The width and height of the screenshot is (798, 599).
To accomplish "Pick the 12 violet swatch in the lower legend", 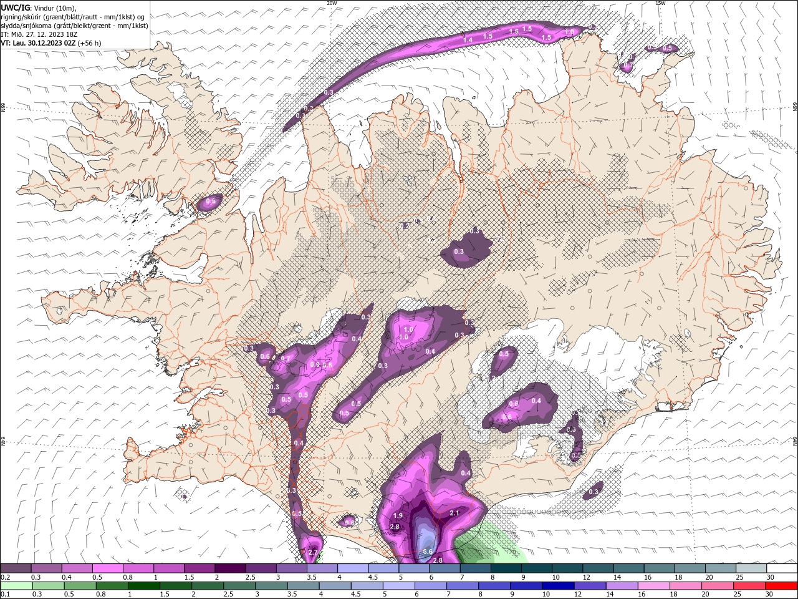I will point(590,586).
